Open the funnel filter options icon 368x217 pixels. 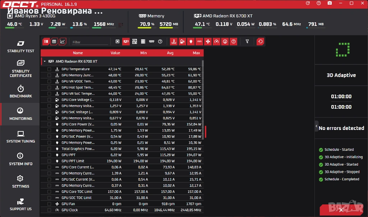[x=247, y=41]
